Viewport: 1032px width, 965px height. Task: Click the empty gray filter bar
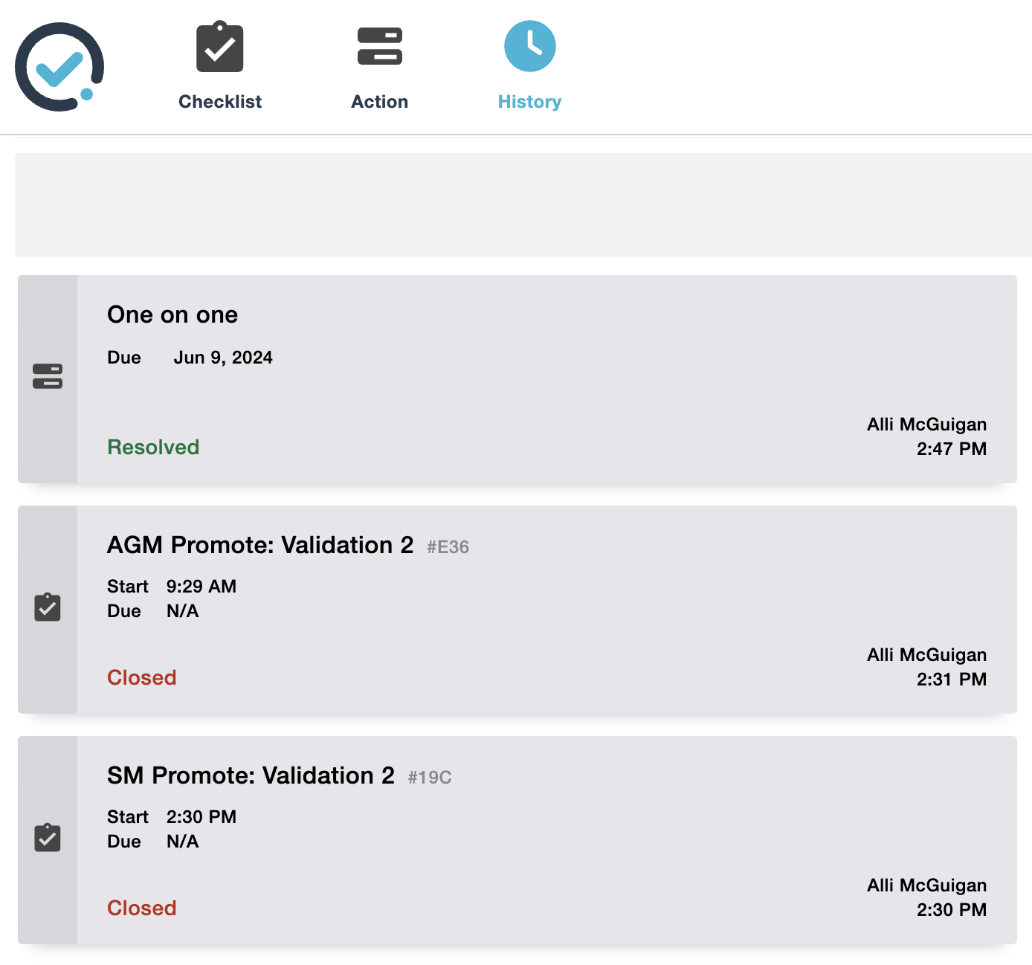click(x=520, y=205)
